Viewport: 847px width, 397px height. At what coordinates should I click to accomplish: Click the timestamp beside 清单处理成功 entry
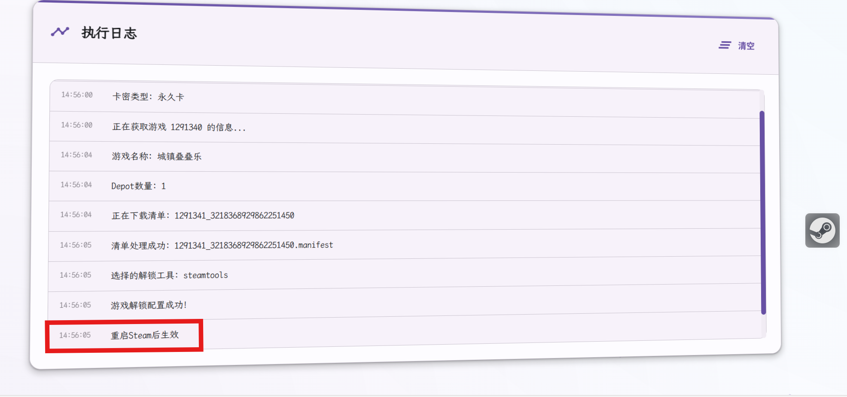(x=76, y=245)
